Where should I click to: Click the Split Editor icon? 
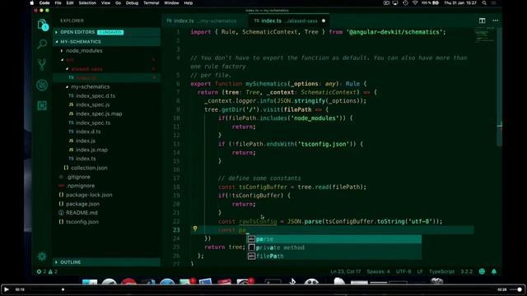[482, 21]
